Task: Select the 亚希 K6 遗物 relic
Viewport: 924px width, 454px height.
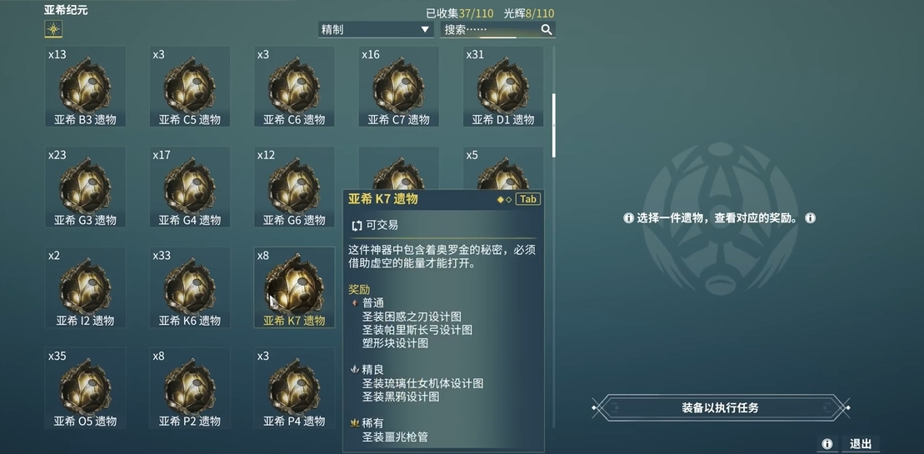Action: tap(190, 287)
